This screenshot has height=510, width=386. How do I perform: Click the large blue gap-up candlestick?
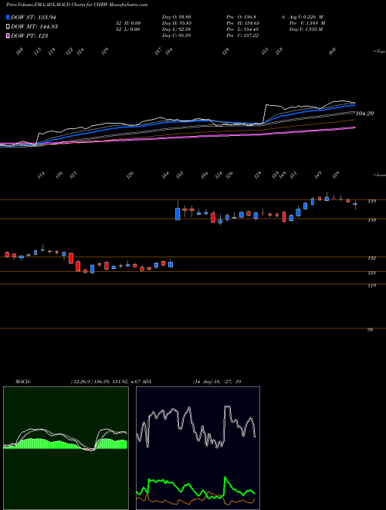(x=178, y=214)
